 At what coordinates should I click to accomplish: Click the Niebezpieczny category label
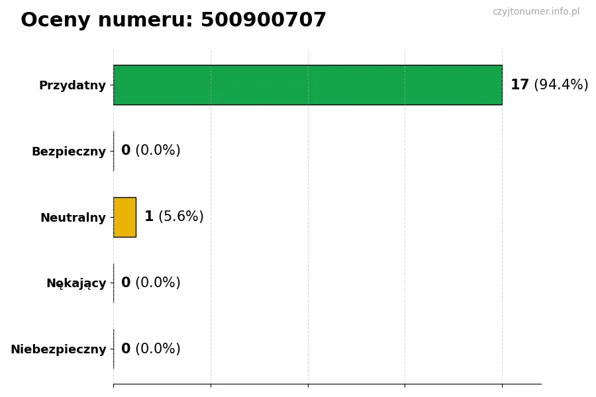[x=58, y=349]
